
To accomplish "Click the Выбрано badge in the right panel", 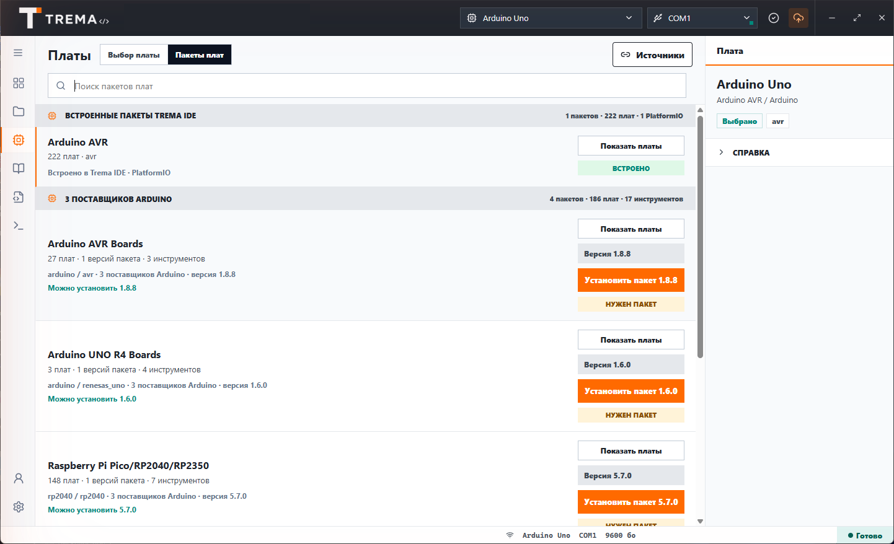I will [x=740, y=121].
